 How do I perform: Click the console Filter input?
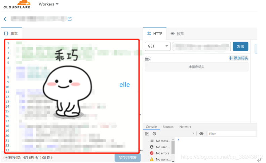232,134
